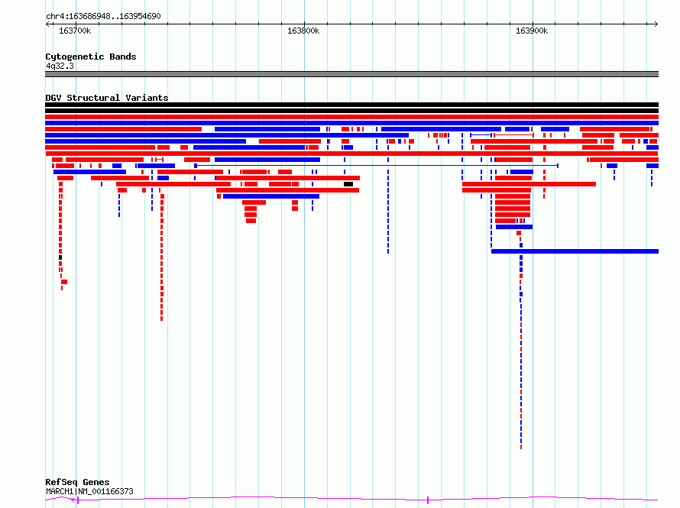Click the 163800k ruler label
The height and width of the screenshot is (508, 680).
[x=303, y=31]
